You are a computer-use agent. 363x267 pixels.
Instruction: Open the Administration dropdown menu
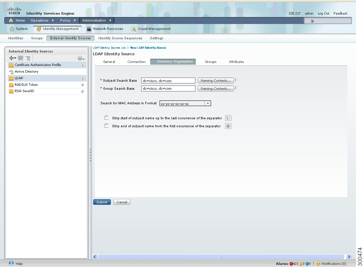pyautogui.click(x=97, y=21)
